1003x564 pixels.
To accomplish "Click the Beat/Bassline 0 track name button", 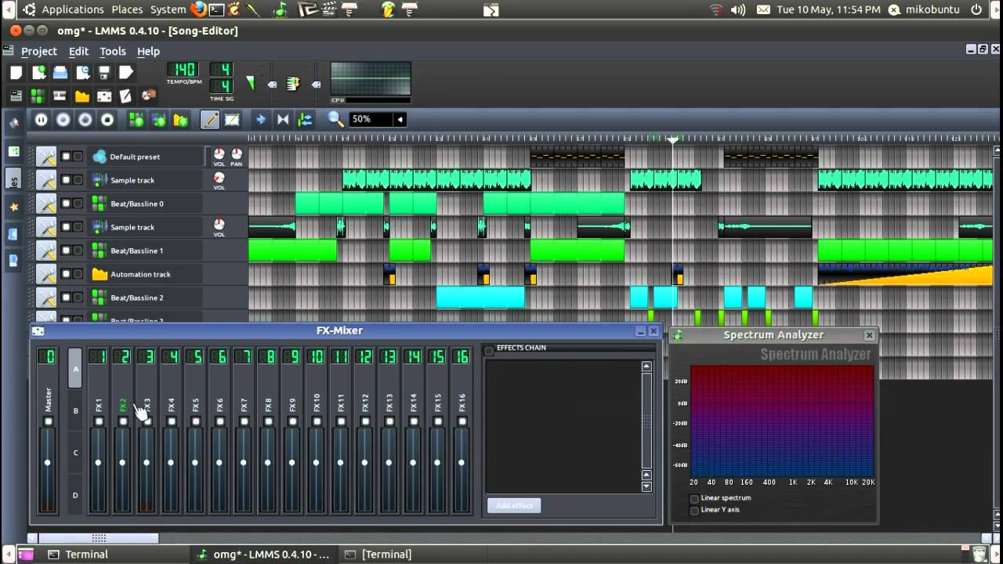I will pyautogui.click(x=145, y=204).
